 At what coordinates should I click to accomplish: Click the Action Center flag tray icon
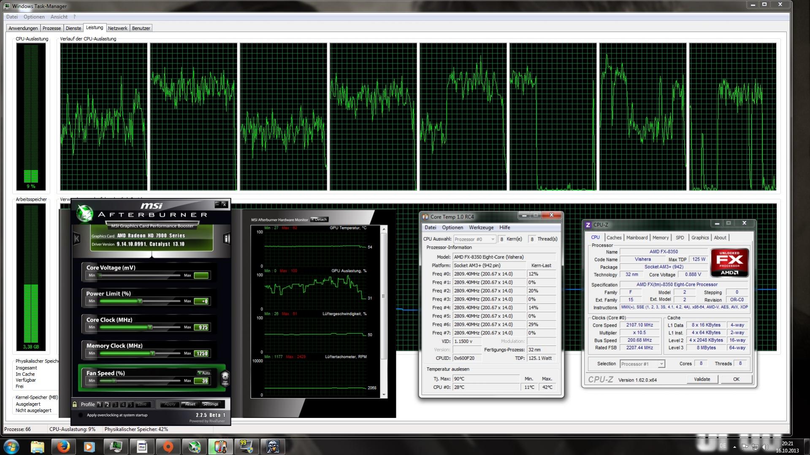click(x=745, y=447)
